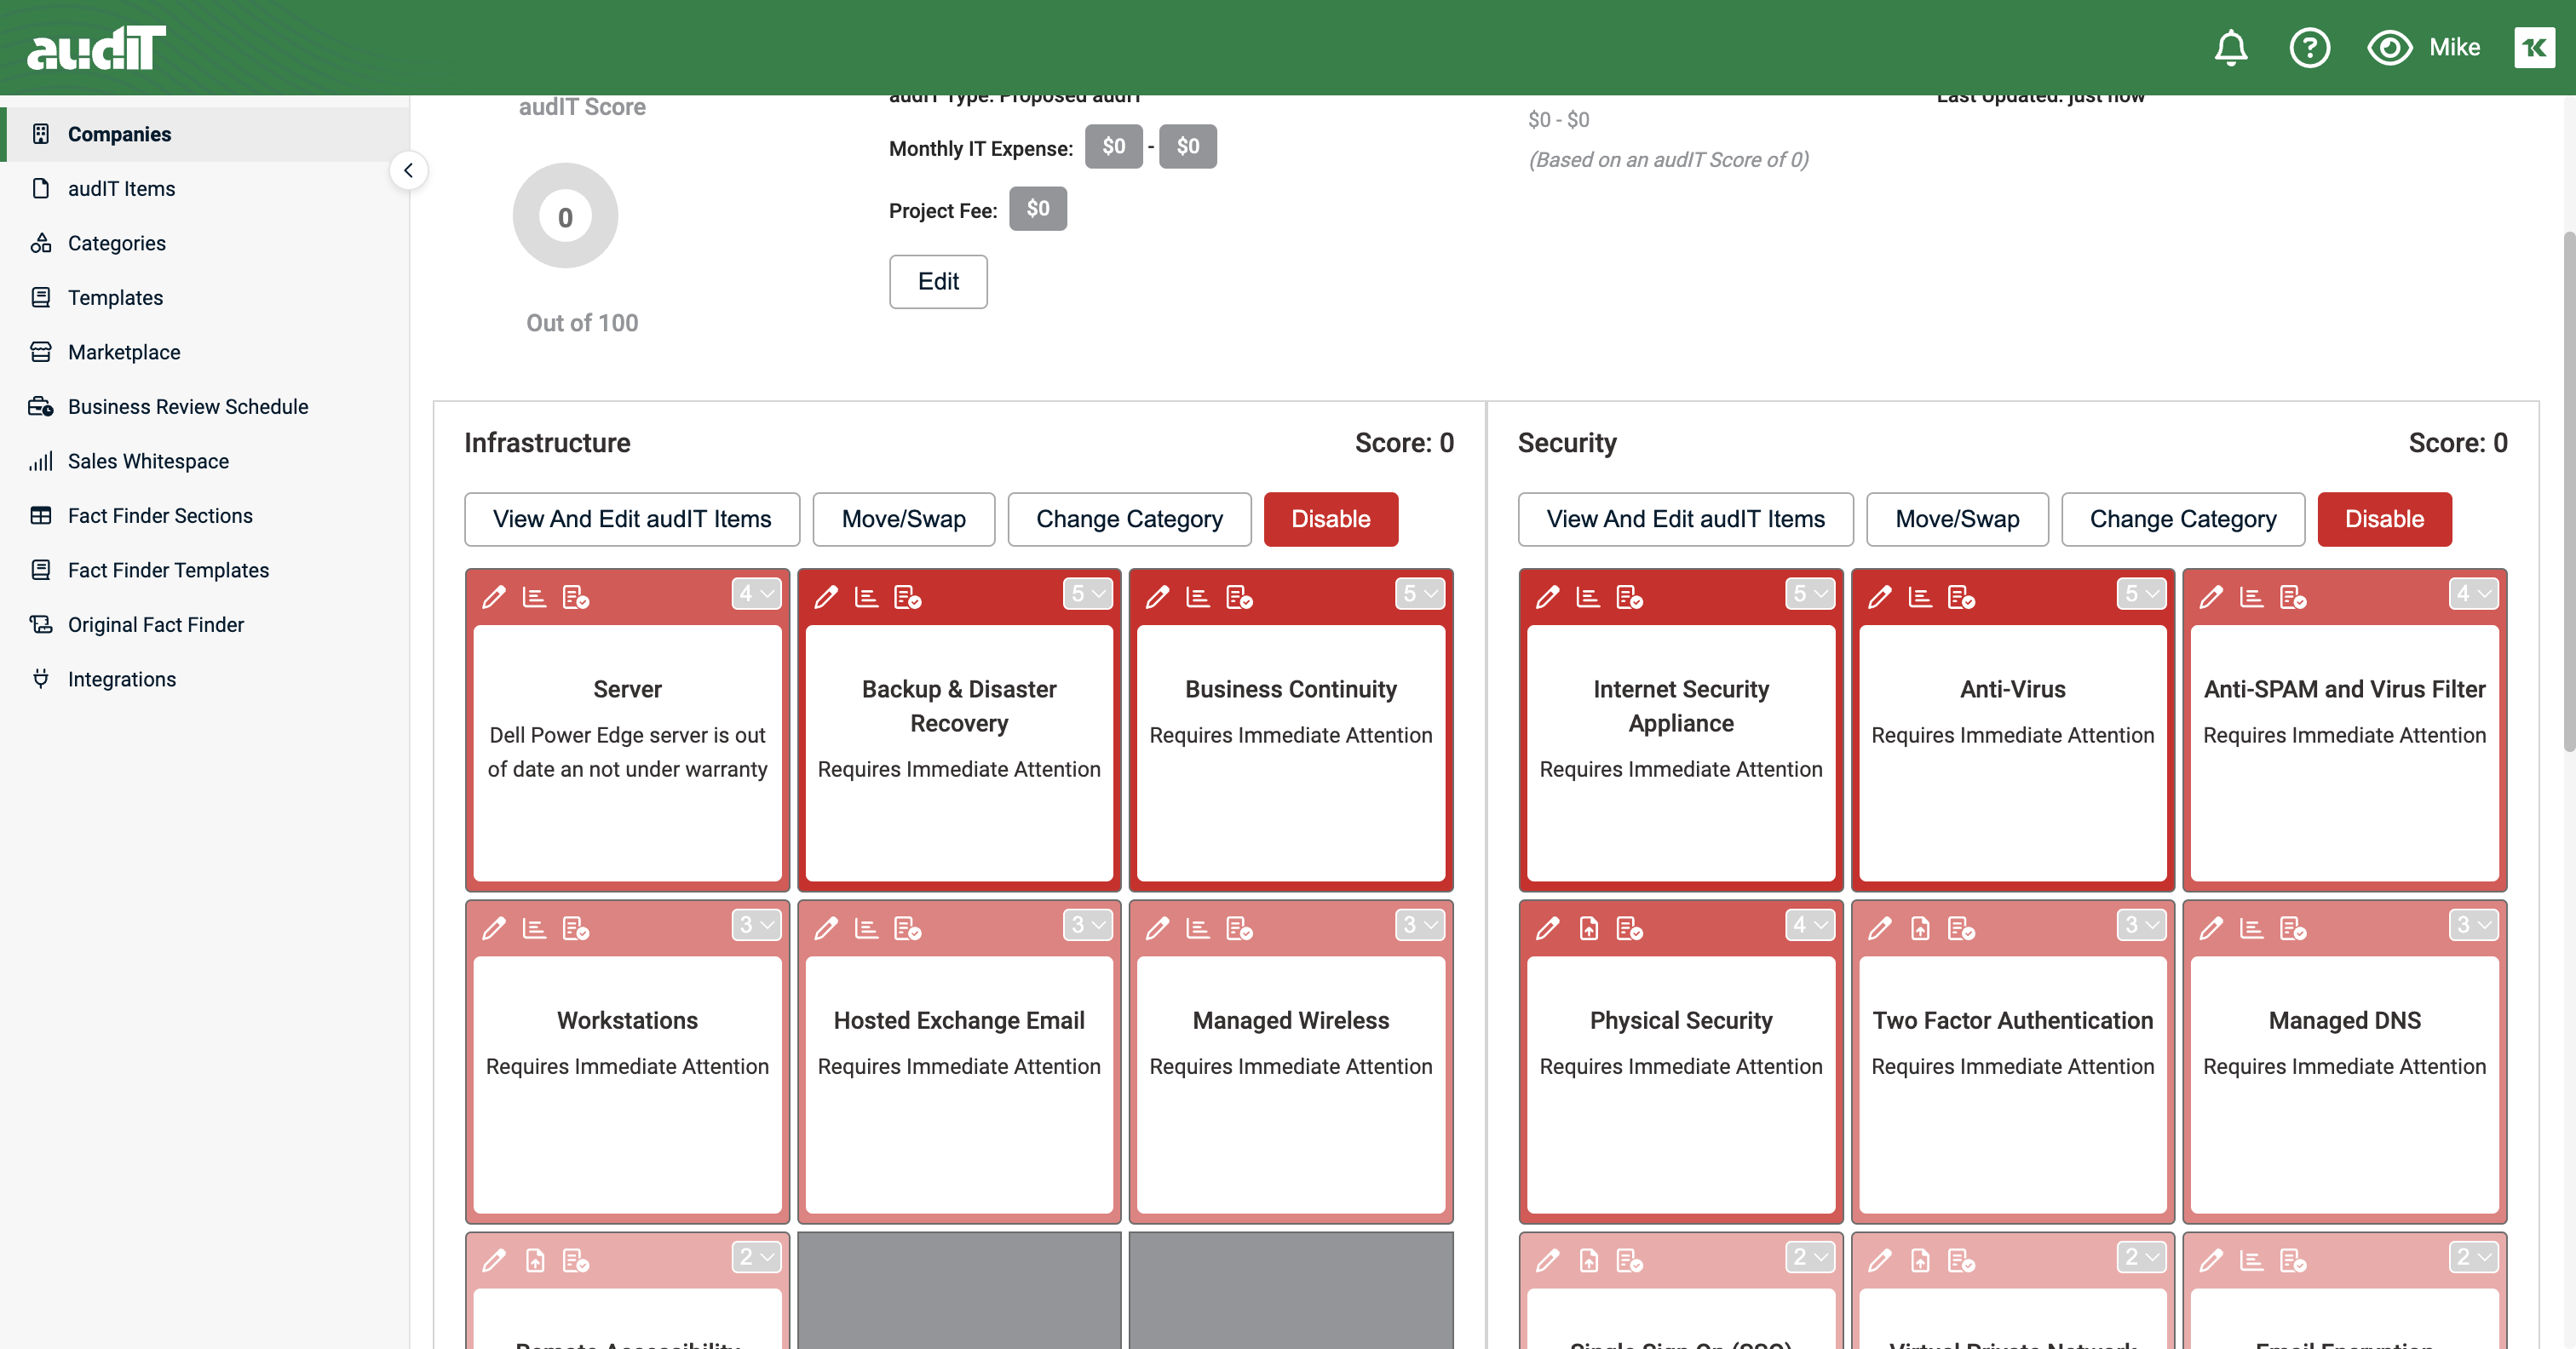The image size is (2576, 1349).
Task: Click the pencil edit icon on Server card
Action: [494, 597]
